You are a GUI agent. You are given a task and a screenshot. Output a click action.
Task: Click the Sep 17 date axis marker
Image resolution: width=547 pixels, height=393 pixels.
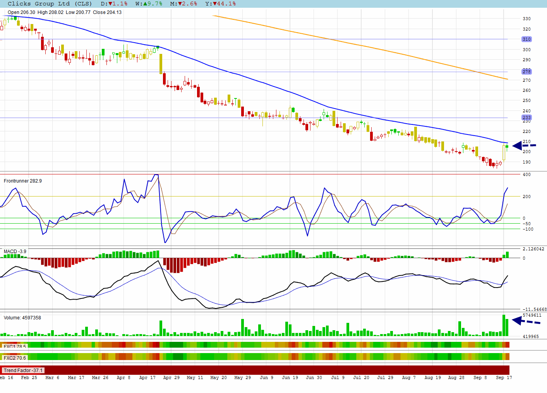click(504, 377)
